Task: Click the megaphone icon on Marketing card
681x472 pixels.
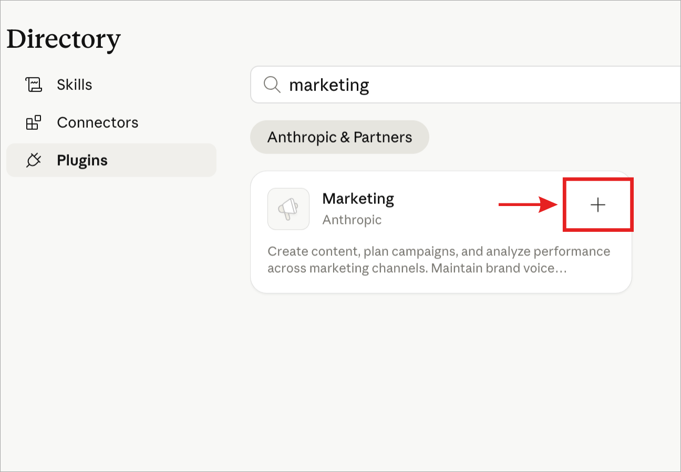Action: [x=288, y=209]
